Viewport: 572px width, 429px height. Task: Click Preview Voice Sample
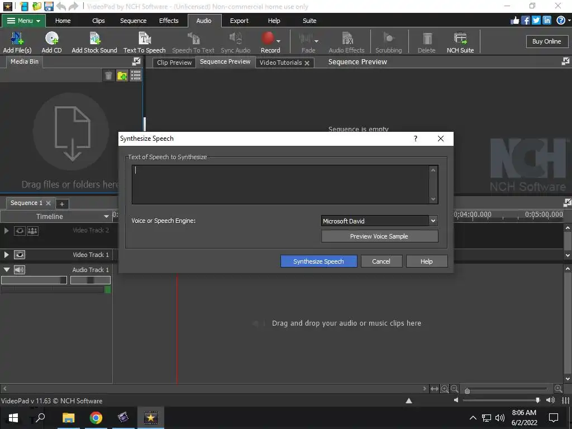point(379,236)
